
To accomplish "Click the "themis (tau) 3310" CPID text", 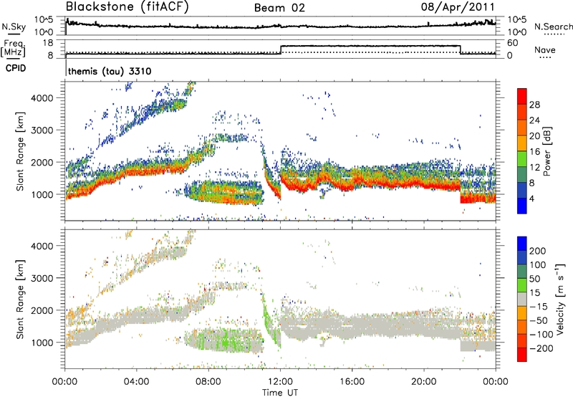I will click(x=110, y=71).
